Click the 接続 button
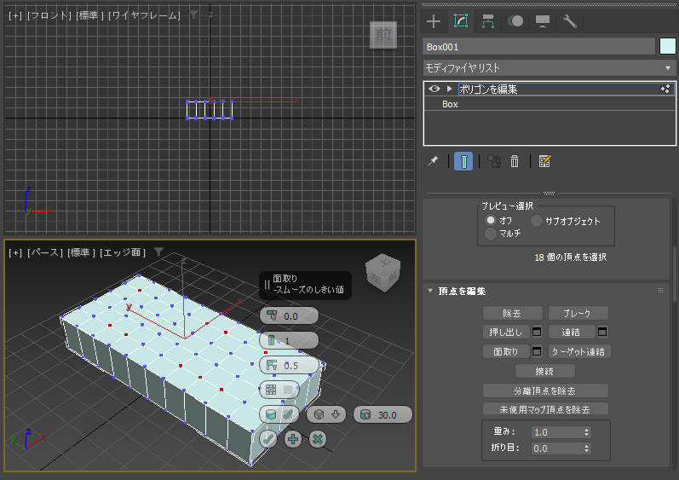The image size is (679, 480). 544,371
